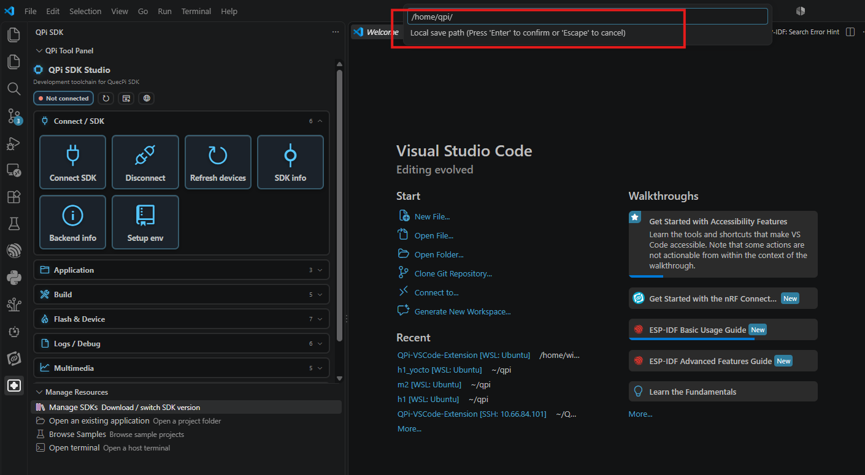Open the Selection menu
This screenshot has width=865, height=475.
click(x=85, y=11)
